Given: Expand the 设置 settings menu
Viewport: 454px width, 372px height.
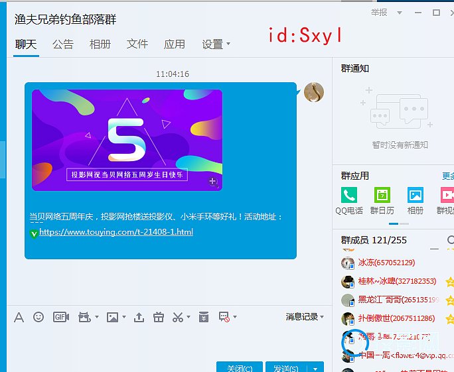Looking at the screenshot, I should click(x=216, y=44).
